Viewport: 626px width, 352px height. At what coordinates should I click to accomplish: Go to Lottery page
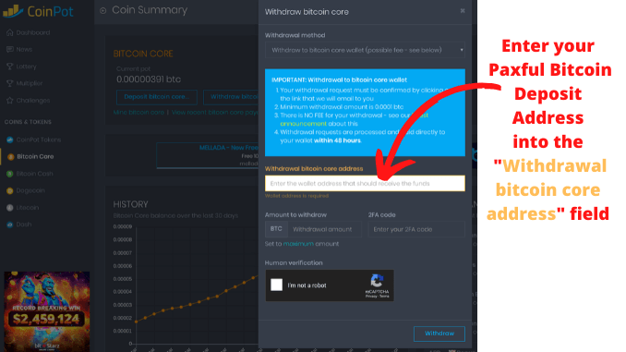coord(26,67)
